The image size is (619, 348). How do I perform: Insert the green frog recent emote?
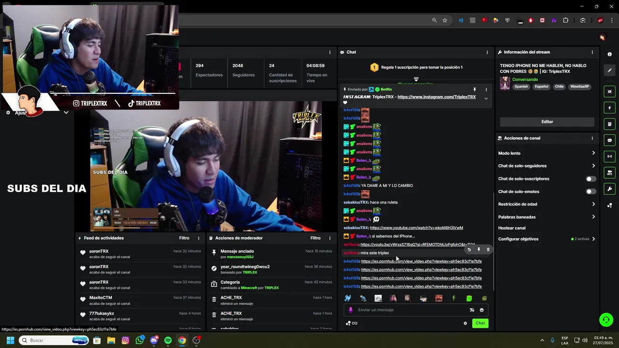point(469,298)
